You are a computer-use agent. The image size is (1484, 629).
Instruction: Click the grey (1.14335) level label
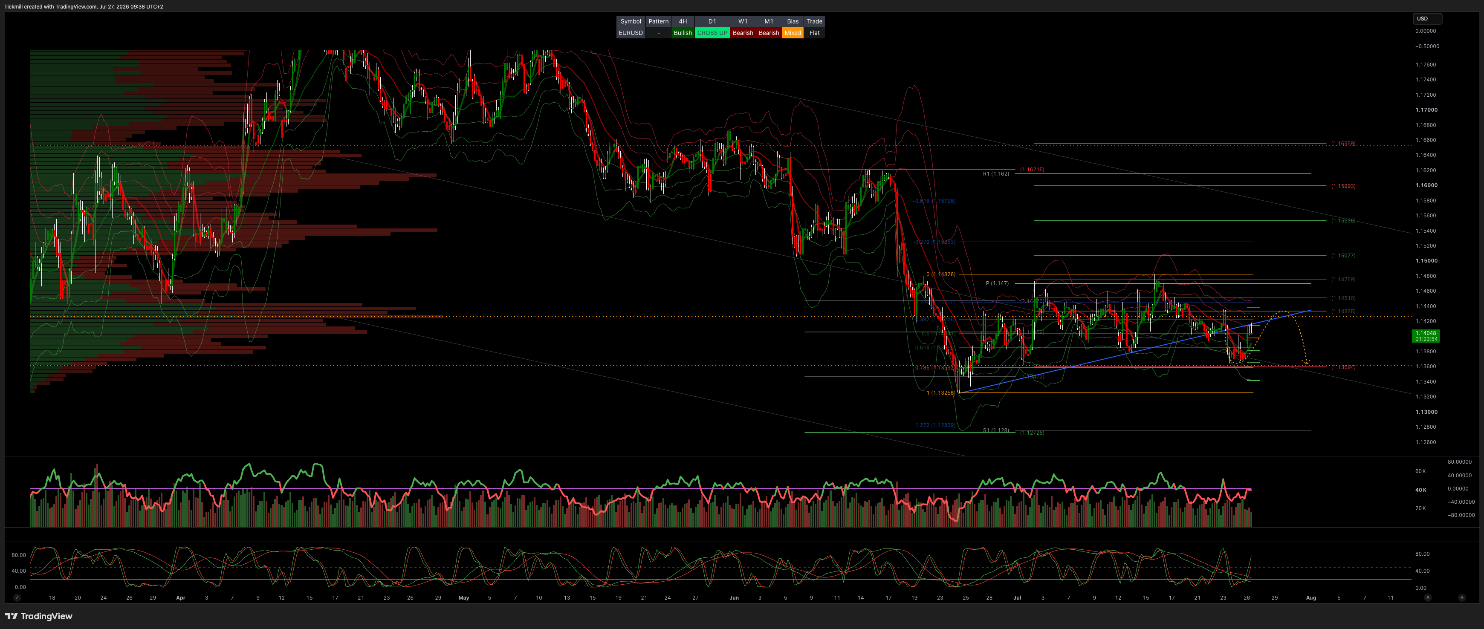point(1343,311)
